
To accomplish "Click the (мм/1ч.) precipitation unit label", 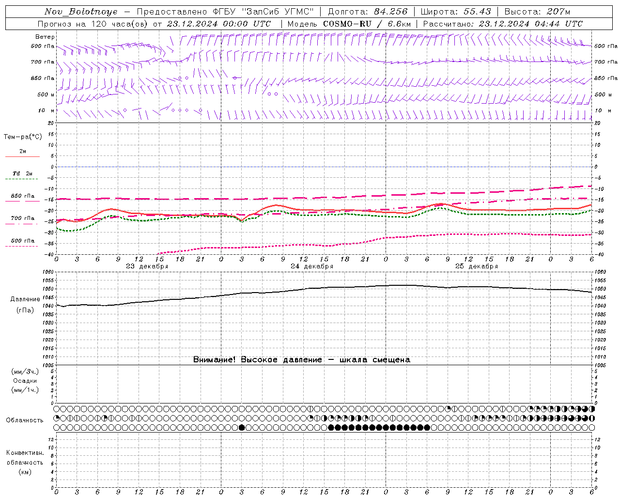I will [x=25, y=390].
